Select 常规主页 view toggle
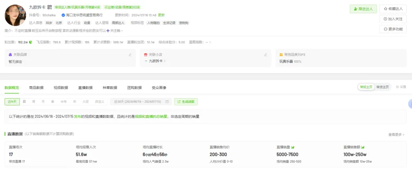The height and width of the screenshot is (170, 412). click(x=366, y=87)
